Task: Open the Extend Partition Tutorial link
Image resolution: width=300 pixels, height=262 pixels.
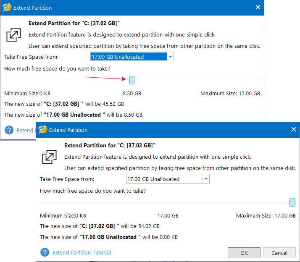Action: click(82, 252)
